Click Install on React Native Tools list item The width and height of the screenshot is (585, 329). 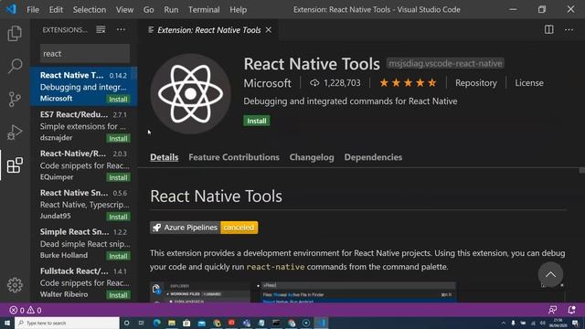[x=118, y=100]
